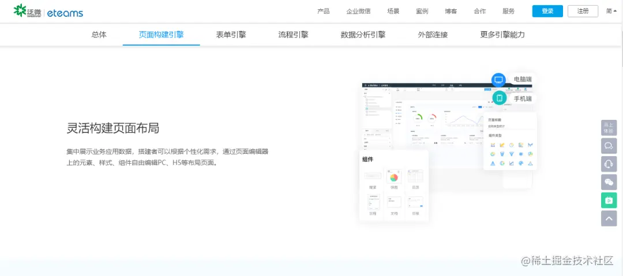Open the chat bubble floating icon

[609, 146]
